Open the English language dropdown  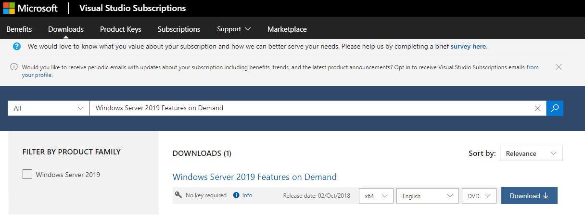click(427, 196)
